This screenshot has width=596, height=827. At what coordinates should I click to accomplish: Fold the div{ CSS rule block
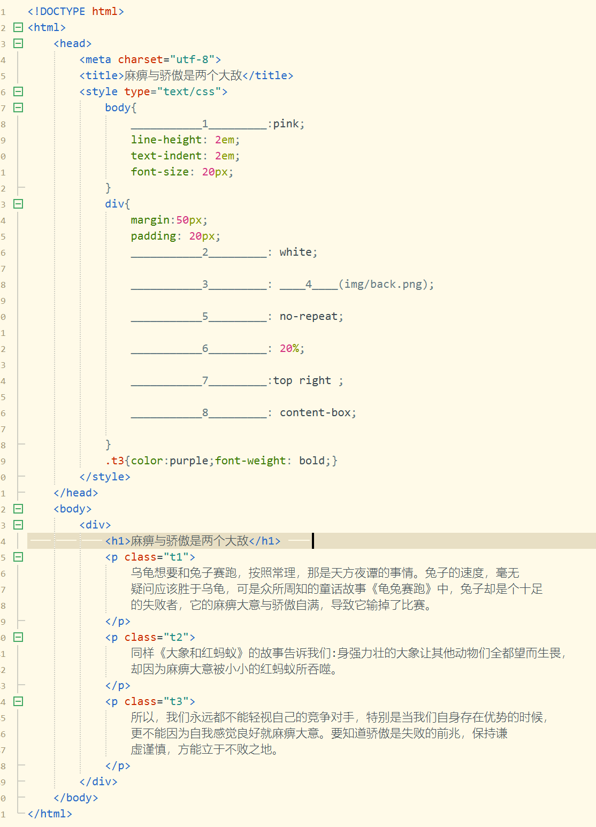coord(18,204)
